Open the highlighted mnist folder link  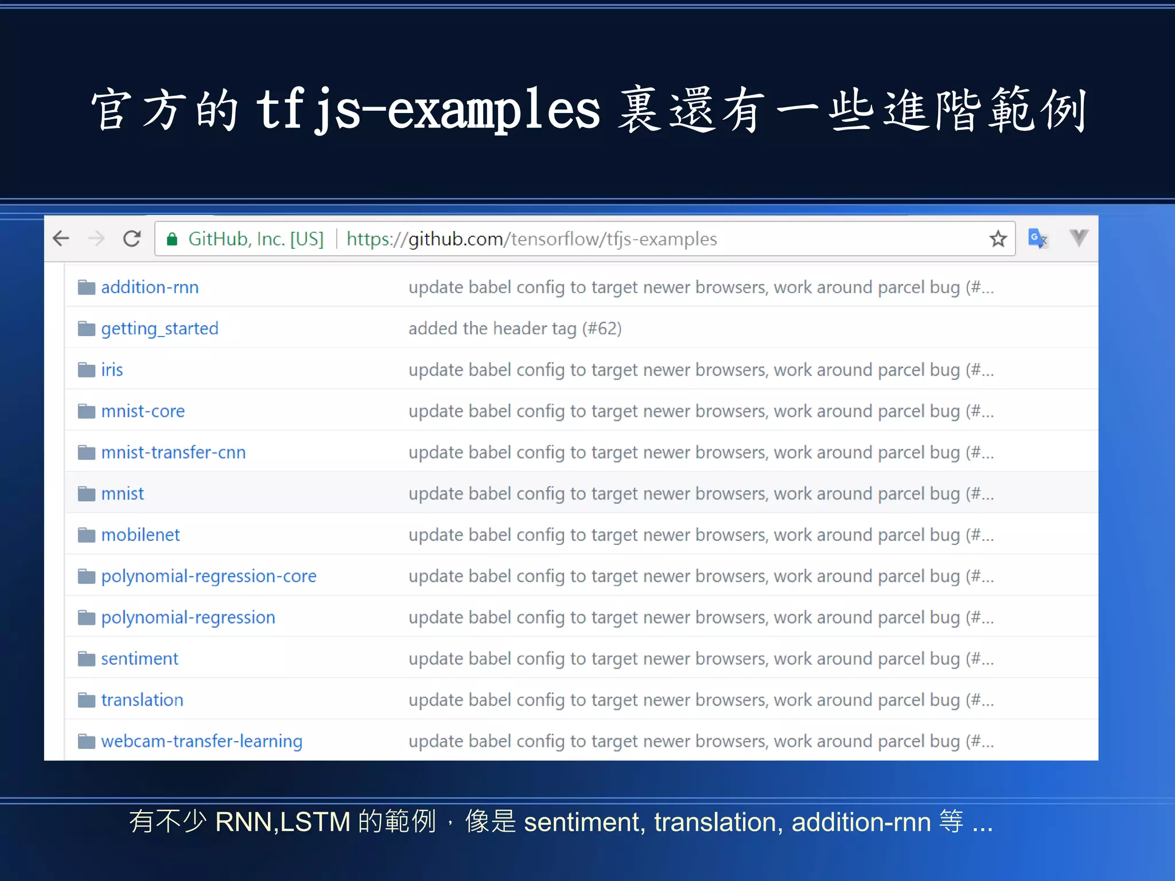[x=122, y=493]
